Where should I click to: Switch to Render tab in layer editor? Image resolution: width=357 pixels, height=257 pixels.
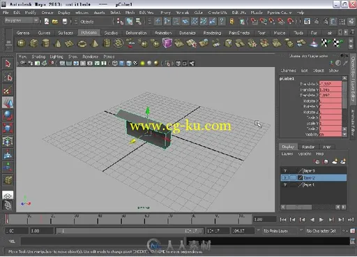tap(308, 147)
